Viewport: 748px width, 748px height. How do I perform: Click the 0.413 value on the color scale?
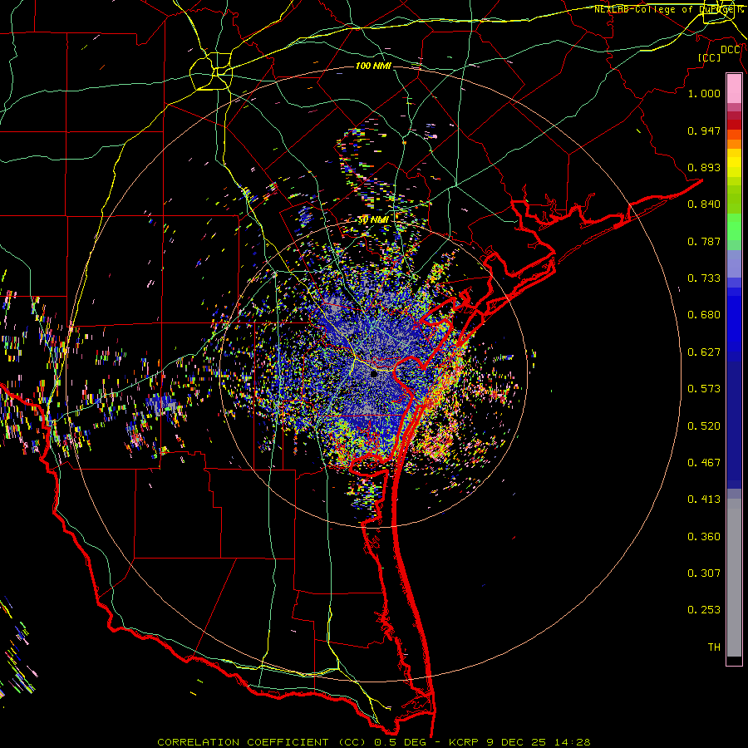[704, 499]
